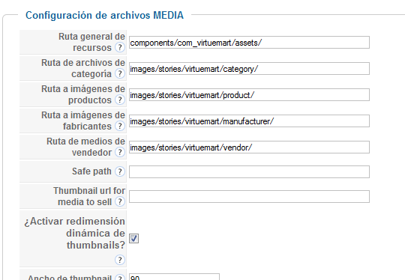This screenshot has height=280, width=405.
Task: Click the ¿Activar redimensión dinámica de thumbnails? label
Action: (75, 233)
